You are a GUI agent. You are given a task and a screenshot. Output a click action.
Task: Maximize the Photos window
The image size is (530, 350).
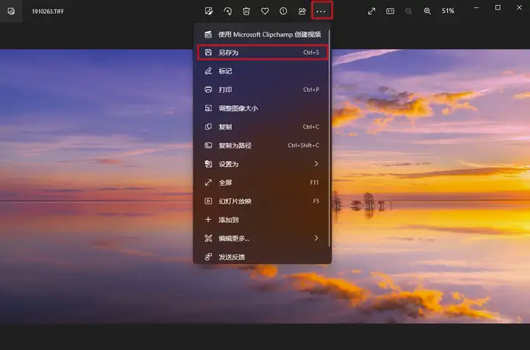(498, 7)
